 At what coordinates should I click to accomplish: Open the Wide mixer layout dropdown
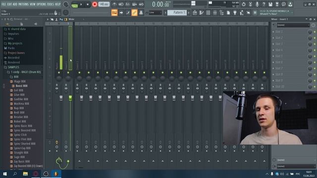[x=76, y=19]
